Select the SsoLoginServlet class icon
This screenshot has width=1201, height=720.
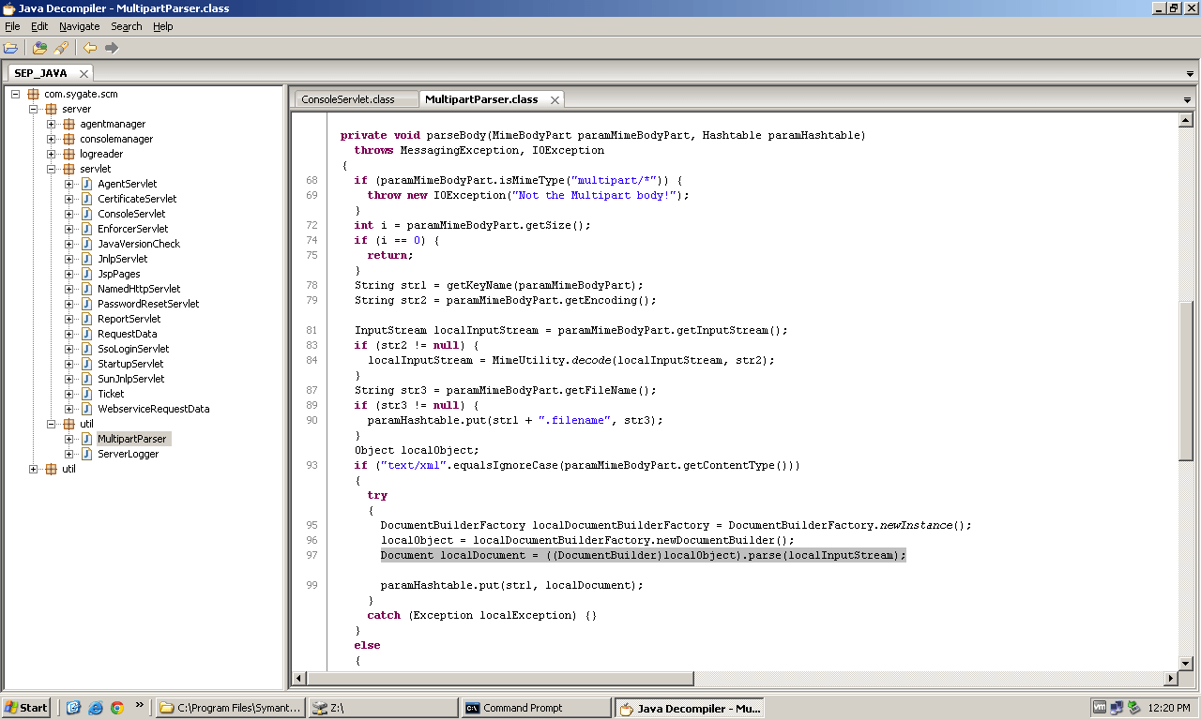pyautogui.click(x=86, y=349)
